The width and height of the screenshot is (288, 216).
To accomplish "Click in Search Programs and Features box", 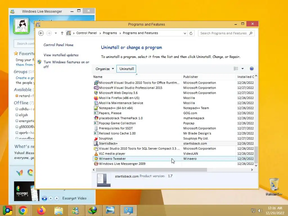I will tap(224, 33).
